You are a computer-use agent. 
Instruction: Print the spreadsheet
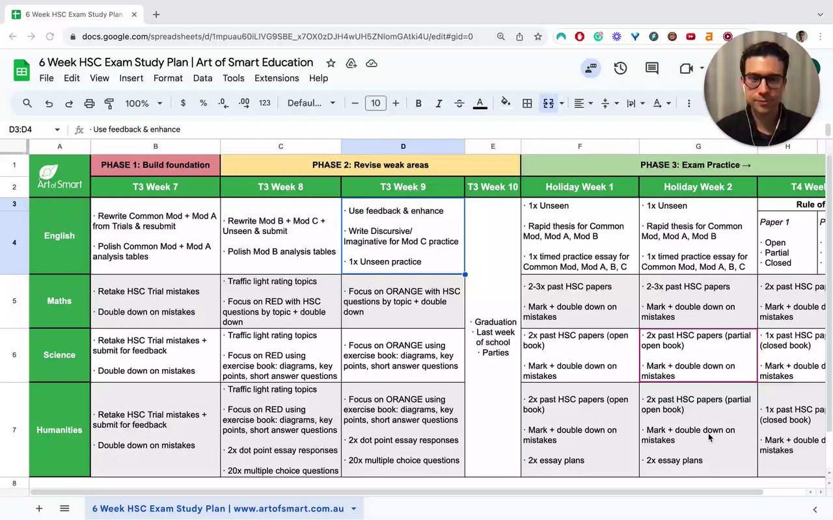[90, 103]
